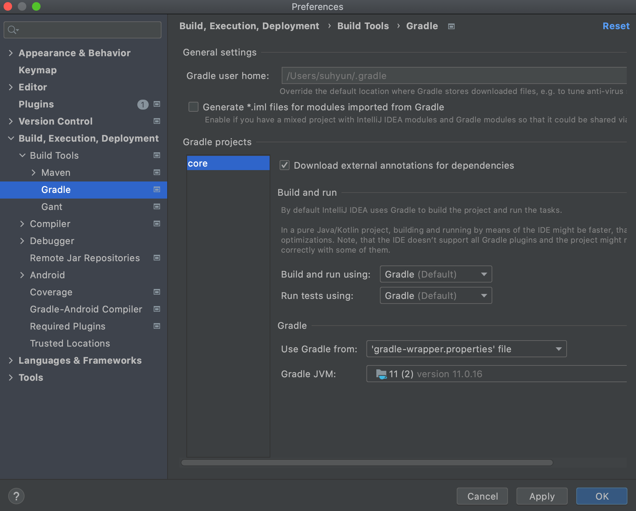Open the Gradle JVM selector
The height and width of the screenshot is (511, 636).
pos(497,374)
